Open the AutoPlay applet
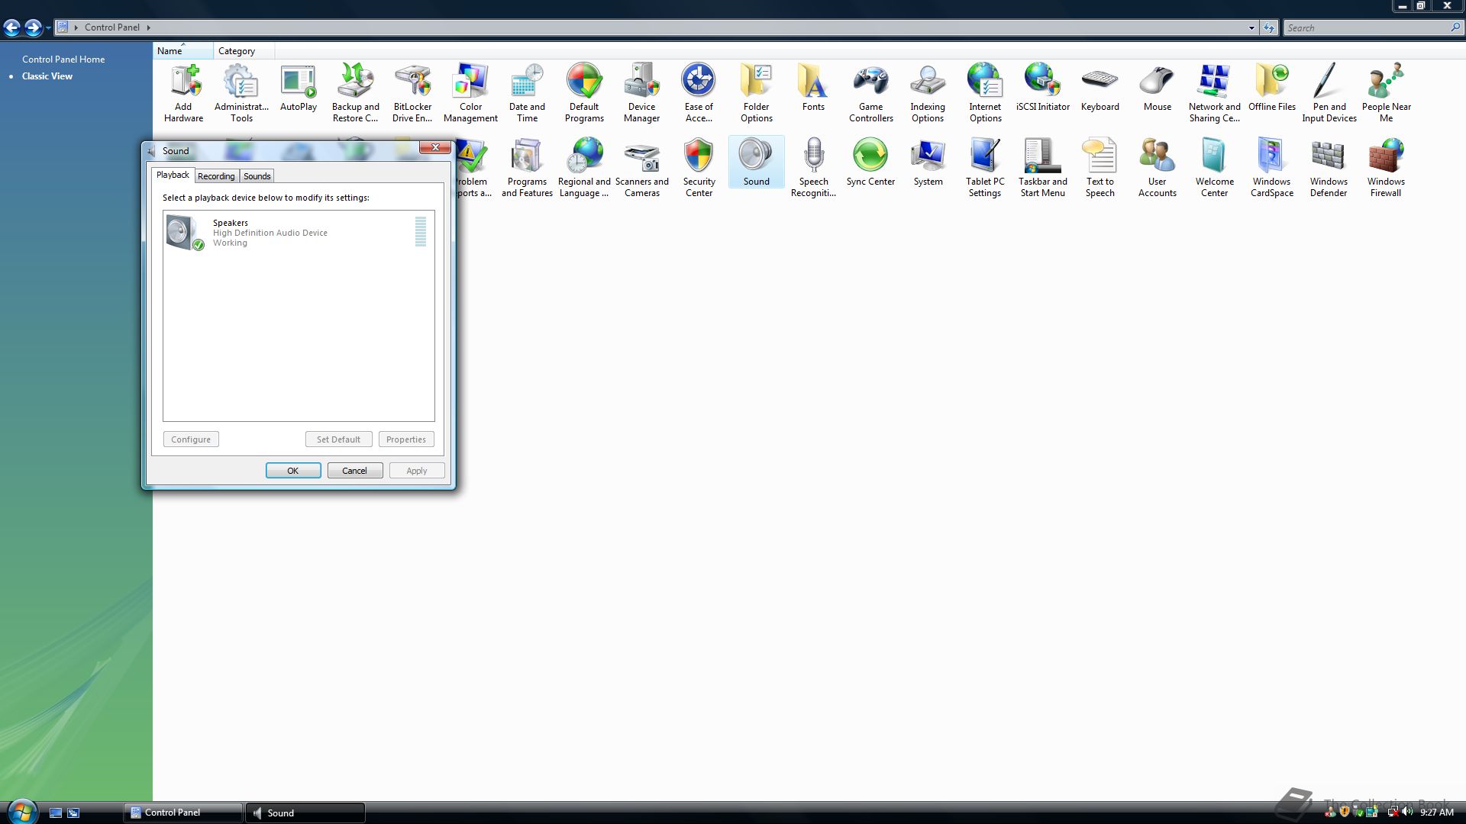Screen dimensions: 1466x824 299,88
